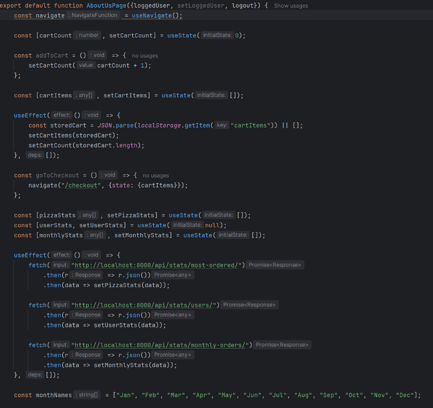Open the most-ordered stats API URL
Image resolution: width=433 pixels, height=408 pixels.
(x=158, y=265)
